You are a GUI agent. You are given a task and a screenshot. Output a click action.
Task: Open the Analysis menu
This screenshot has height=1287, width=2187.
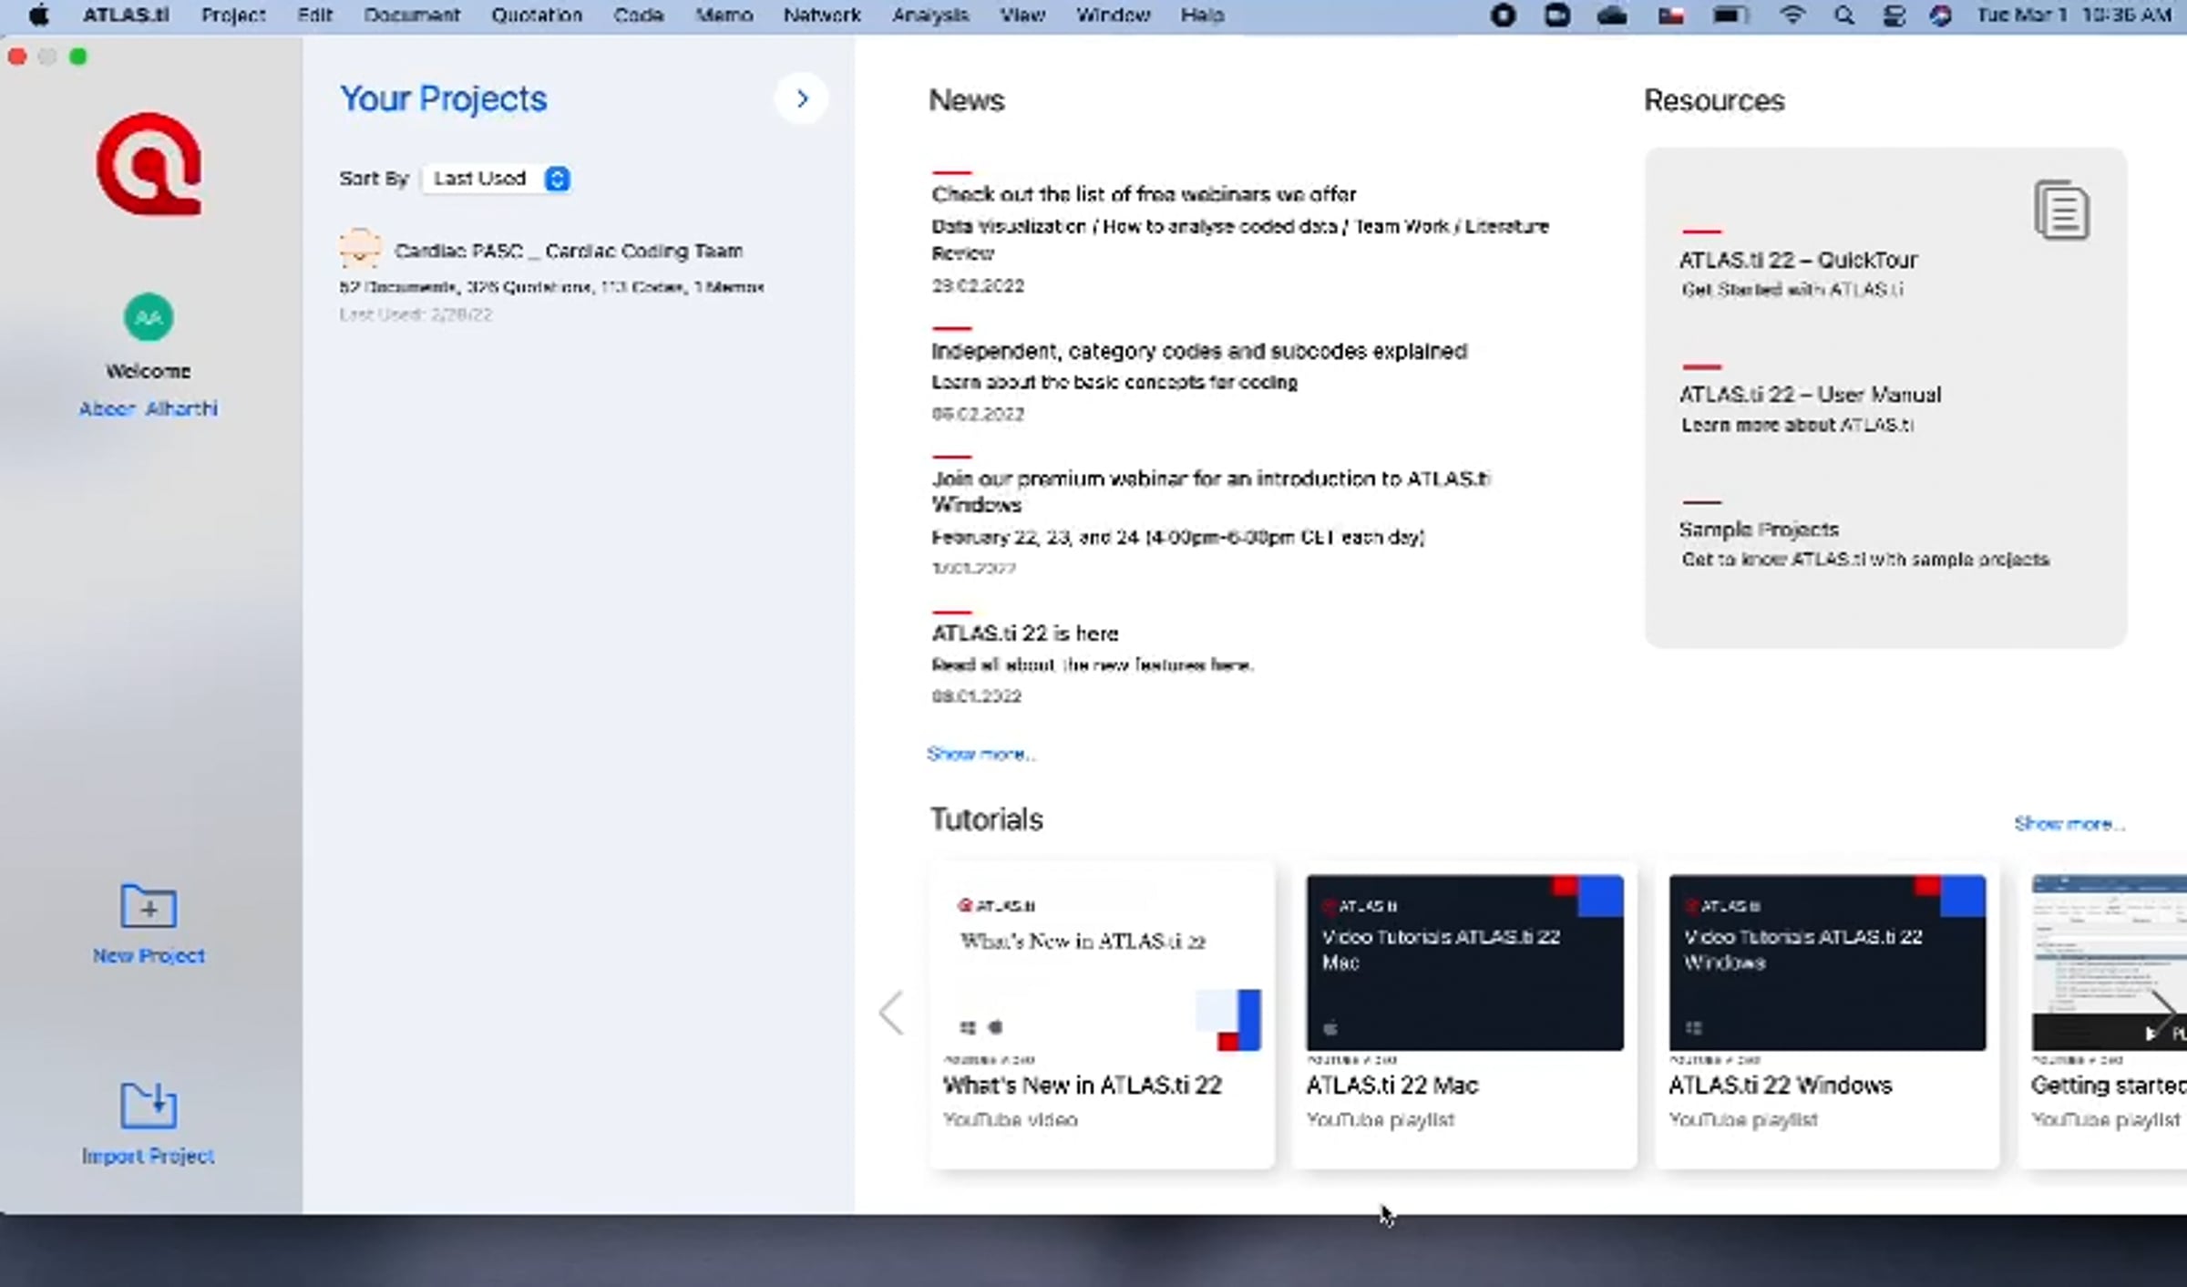[x=929, y=15]
